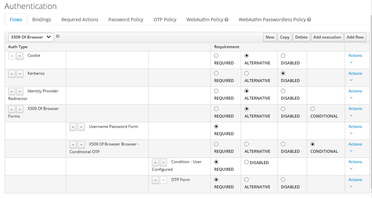
Task: Expand Actions menu for Cookie row
Action: coord(355,58)
